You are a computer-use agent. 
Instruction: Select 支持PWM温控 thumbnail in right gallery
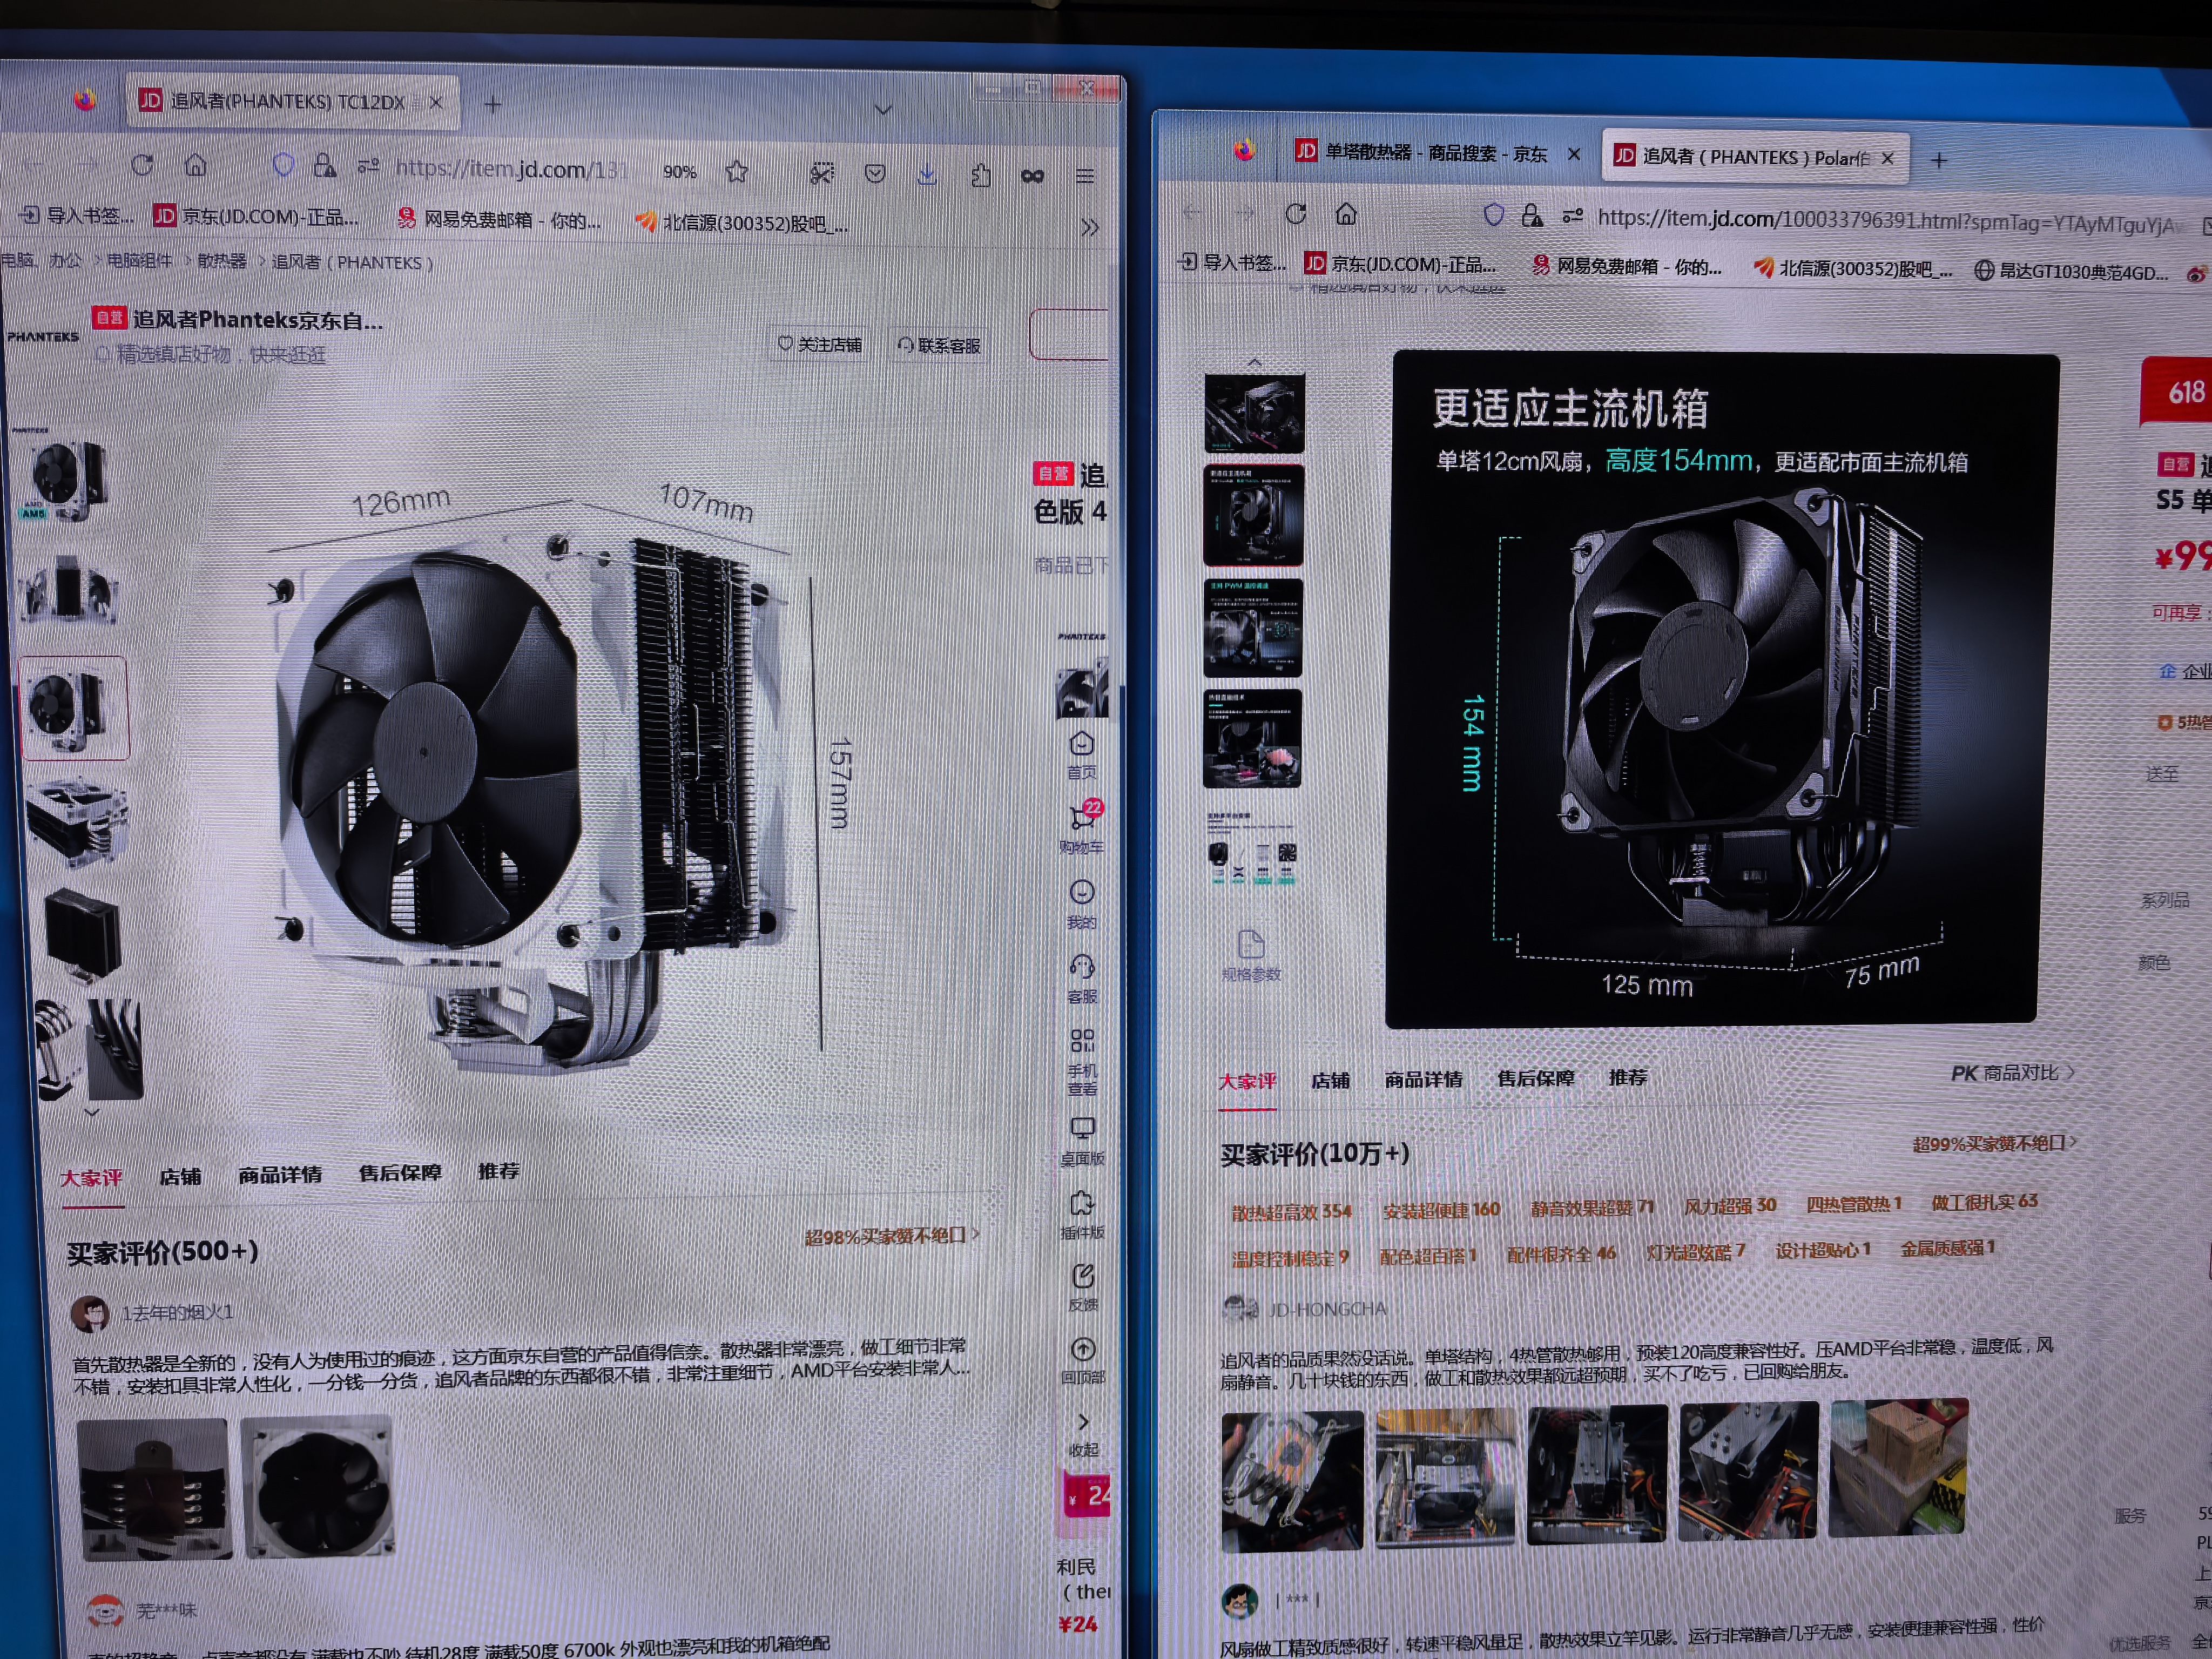[x=1253, y=628]
